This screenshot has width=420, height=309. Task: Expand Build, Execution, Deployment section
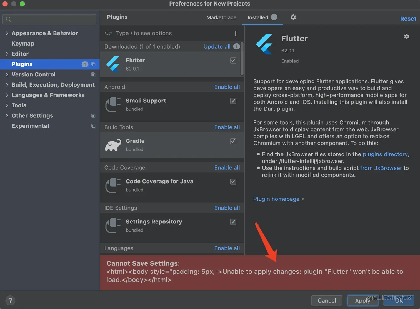(x=7, y=85)
